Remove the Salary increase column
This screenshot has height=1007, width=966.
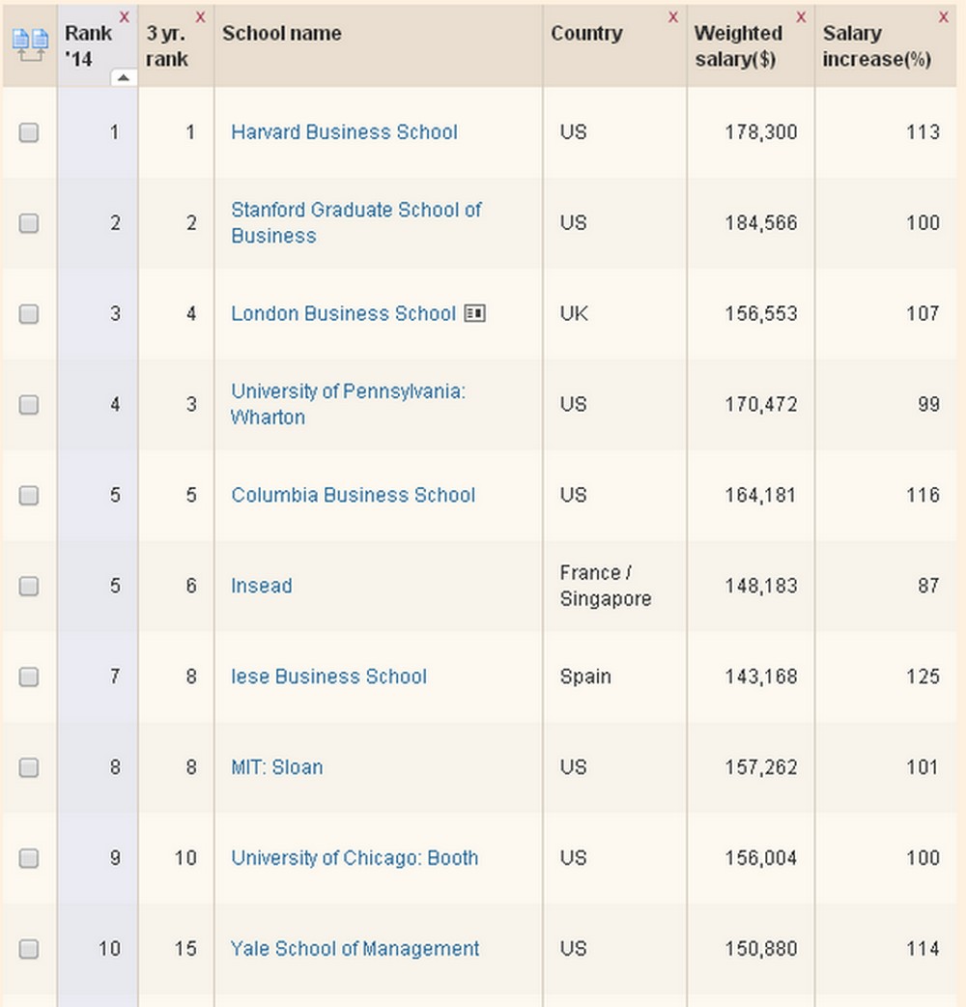click(944, 16)
